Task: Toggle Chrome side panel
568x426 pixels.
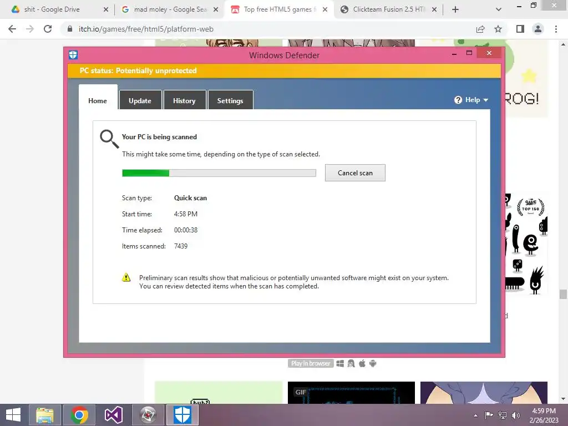Action: (x=520, y=29)
